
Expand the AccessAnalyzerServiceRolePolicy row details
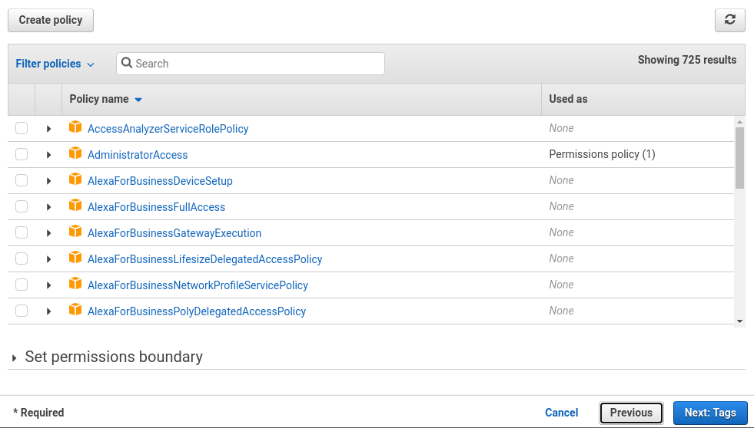point(48,129)
